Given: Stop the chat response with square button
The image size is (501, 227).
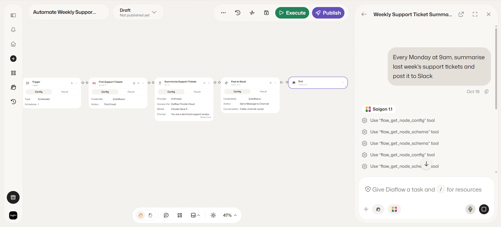Looking at the screenshot, I should coord(484,209).
